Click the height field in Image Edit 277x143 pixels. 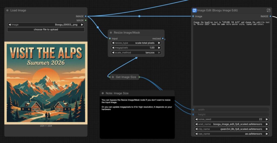tap(232, 114)
